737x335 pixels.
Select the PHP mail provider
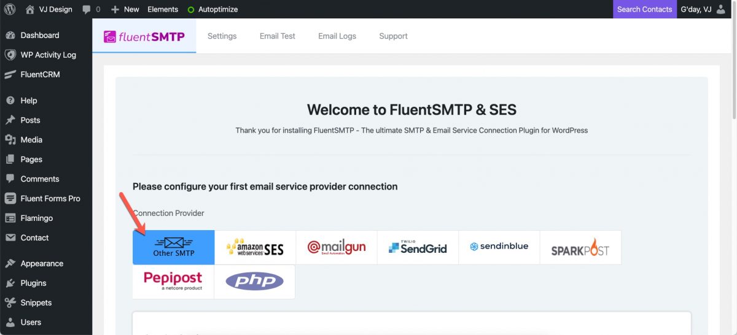[x=254, y=282]
